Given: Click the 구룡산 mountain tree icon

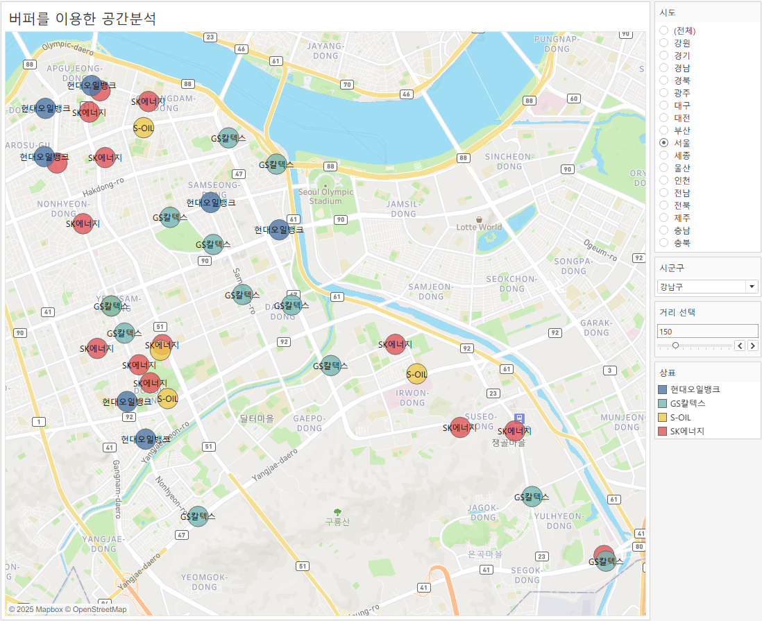Looking at the screenshot, I should [337, 512].
